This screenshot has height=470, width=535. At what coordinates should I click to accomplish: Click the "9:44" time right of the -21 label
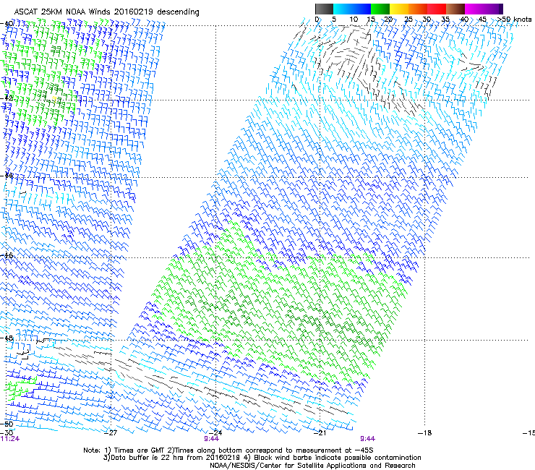coord(367,439)
